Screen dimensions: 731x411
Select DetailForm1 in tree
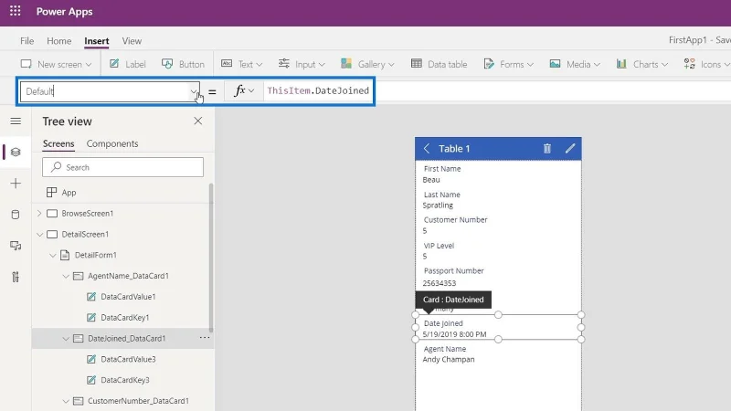tap(96, 255)
